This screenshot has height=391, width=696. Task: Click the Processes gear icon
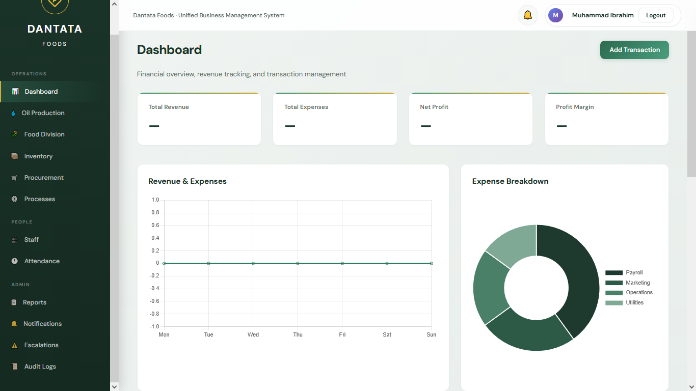coord(15,199)
